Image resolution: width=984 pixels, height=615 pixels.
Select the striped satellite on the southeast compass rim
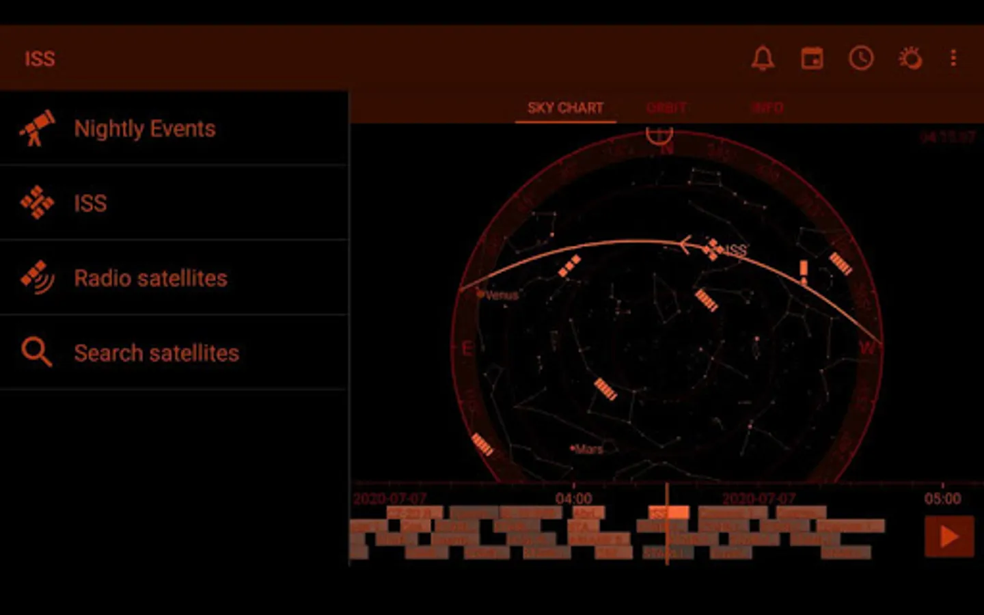[482, 445]
